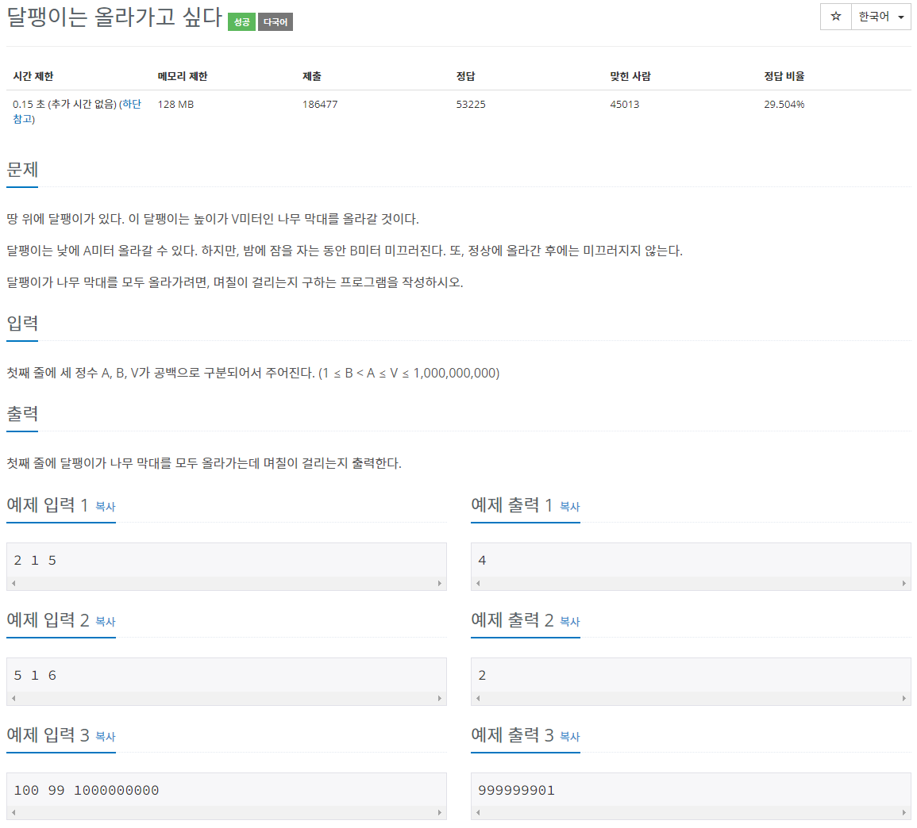The width and height of the screenshot is (917, 828).
Task: Click the 입력 section heading
Action: [x=22, y=323]
